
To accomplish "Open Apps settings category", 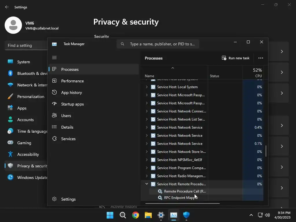I will 26,108.
